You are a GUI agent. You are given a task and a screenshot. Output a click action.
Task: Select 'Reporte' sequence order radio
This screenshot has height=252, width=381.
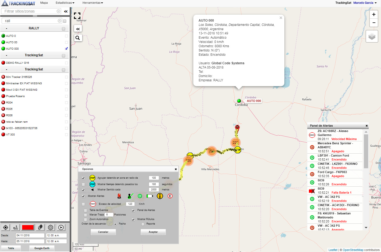coord(143,224)
